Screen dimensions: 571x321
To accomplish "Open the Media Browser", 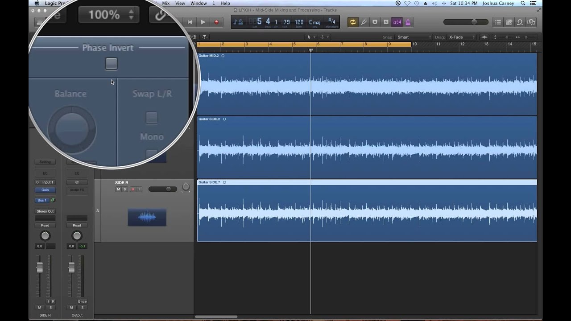I will click(531, 22).
